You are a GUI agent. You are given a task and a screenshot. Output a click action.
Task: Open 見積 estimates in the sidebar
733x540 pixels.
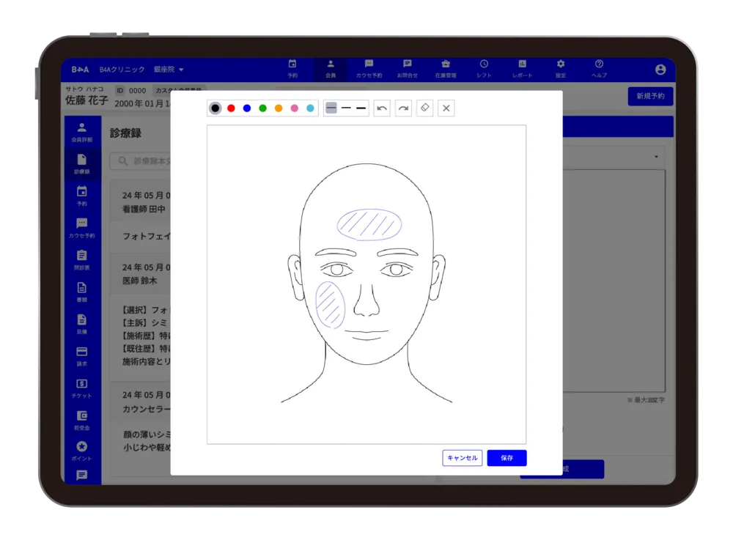tap(82, 324)
